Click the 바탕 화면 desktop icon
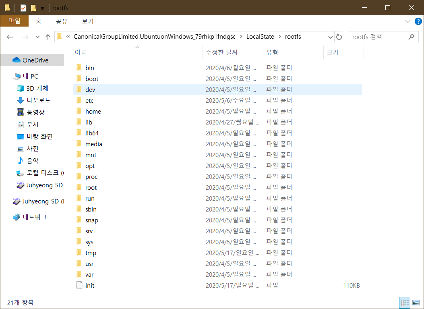 click(x=21, y=137)
